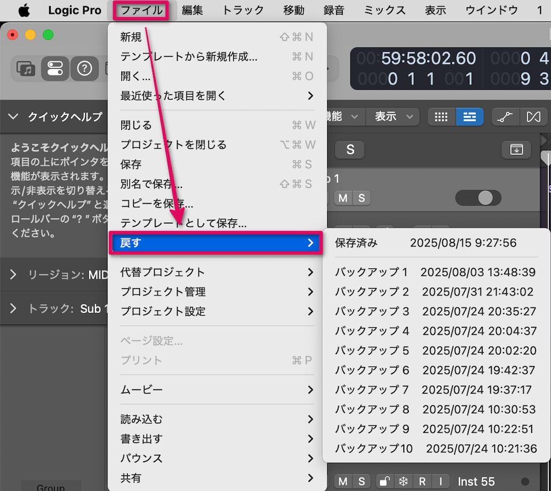Viewport: 551px width, 491px height.
Task: Revert to バックアップ 8 at 10:30:53
Action: click(436, 409)
